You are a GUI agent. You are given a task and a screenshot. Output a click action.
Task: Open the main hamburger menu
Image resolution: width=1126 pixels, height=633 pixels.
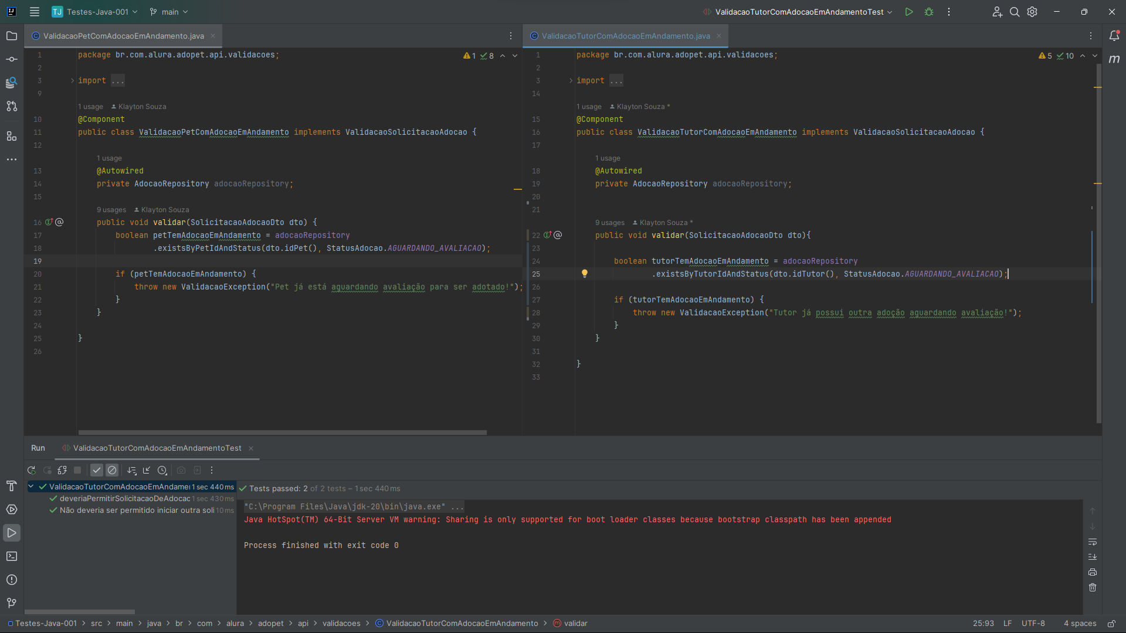(35, 12)
